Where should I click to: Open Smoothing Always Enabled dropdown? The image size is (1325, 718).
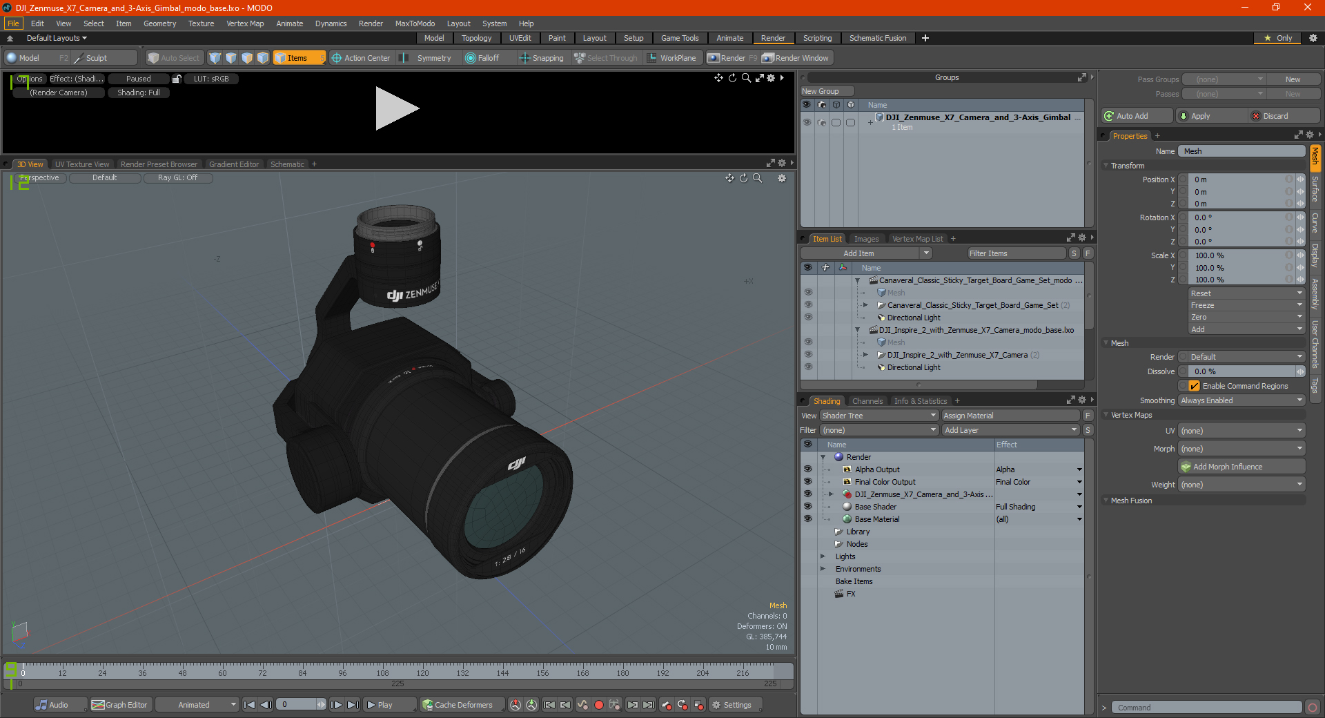pyautogui.click(x=1241, y=400)
